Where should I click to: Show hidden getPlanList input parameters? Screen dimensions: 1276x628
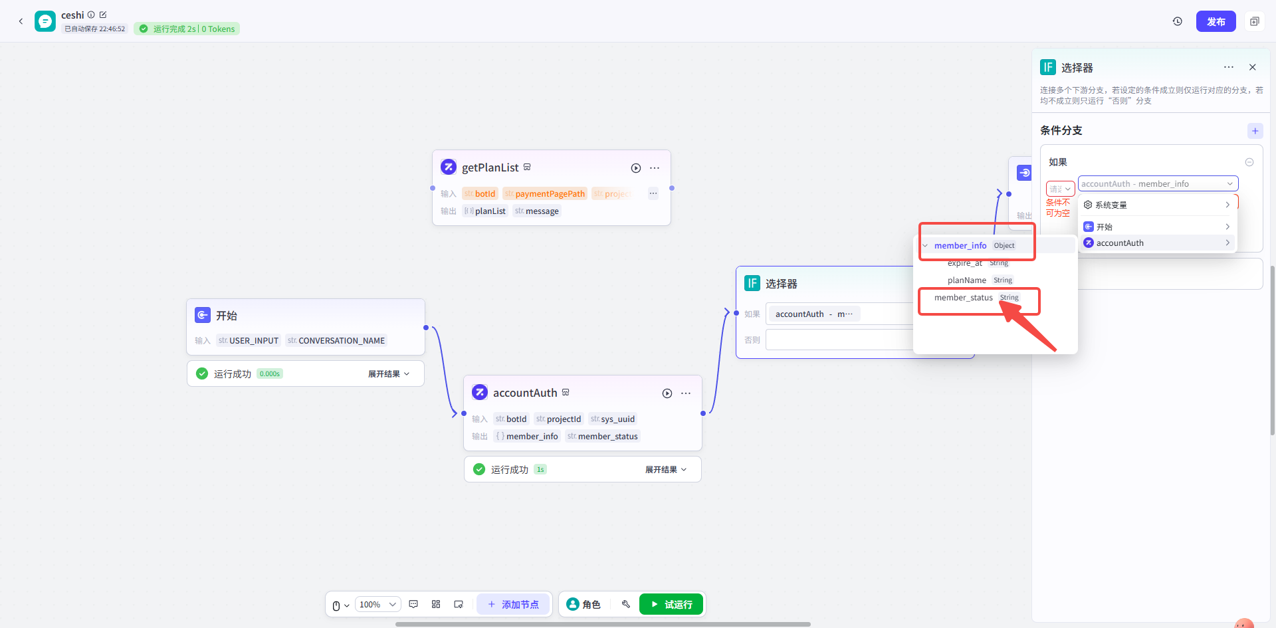coord(653,193)
